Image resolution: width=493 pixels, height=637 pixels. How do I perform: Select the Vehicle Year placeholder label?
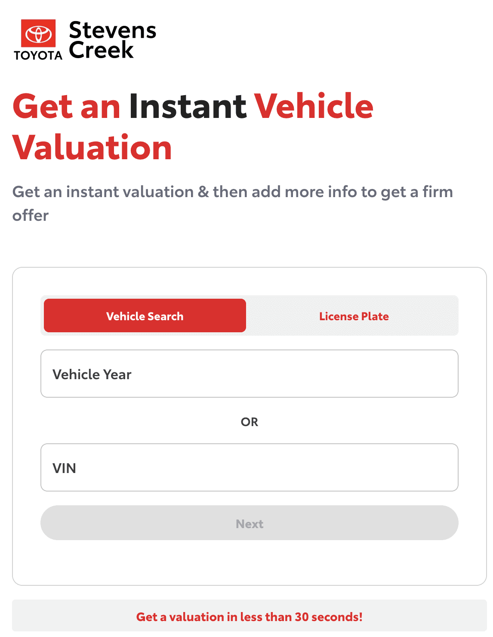click(92, 374)
